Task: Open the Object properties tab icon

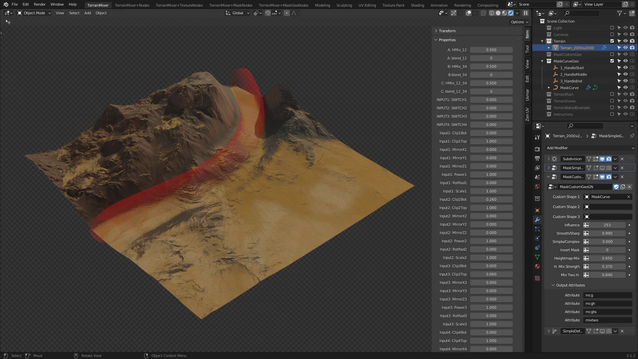Action: pyautogui.click(x=537, y=210)
